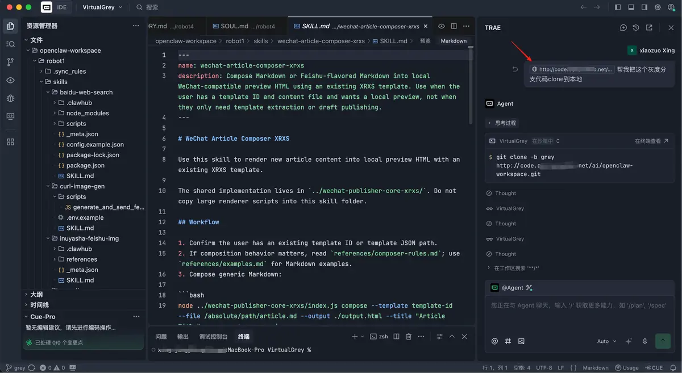This screenshot has width=682, height=373.
Task: Delete the terminal with trash icon
Action: (409, 337)
